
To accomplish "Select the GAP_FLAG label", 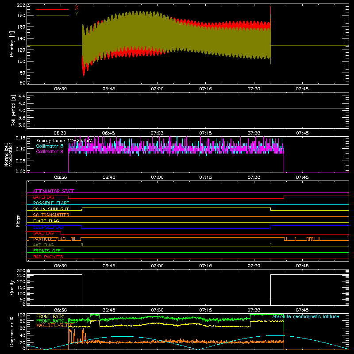I will coord(43,197).
